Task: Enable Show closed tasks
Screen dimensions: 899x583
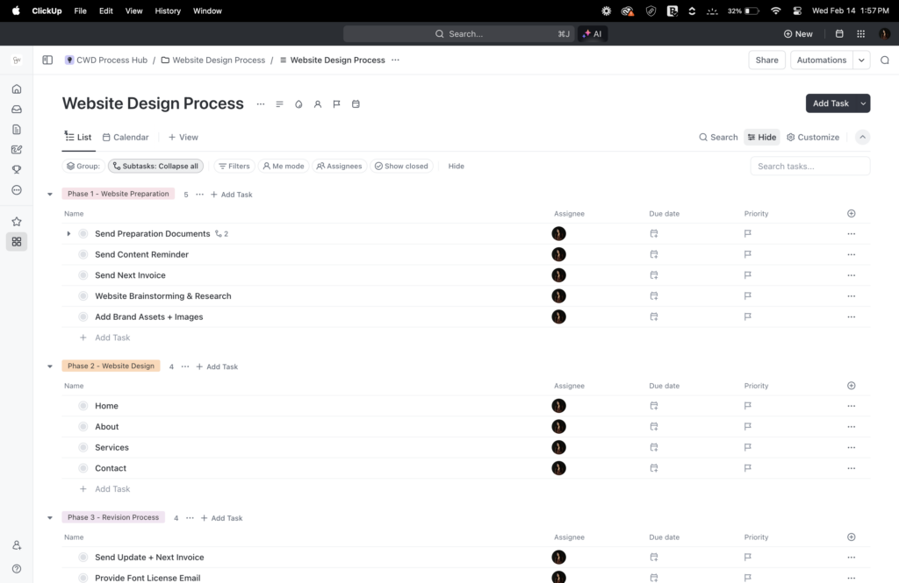Action: click(401, 166)
